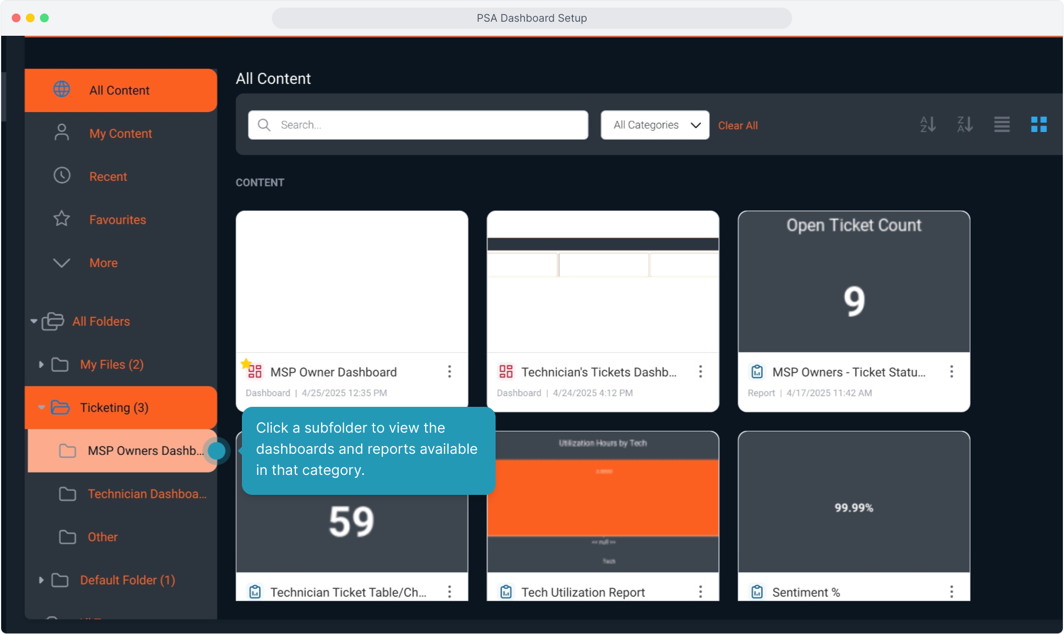The height and width of the screenshot is (634, 1064).
Task: Sort content A to Z ascending
Action: click(x=928, y=124)
